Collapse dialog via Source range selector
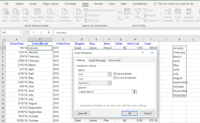The width and height of the screenshot is (200, 123). [x=134, y=92]
